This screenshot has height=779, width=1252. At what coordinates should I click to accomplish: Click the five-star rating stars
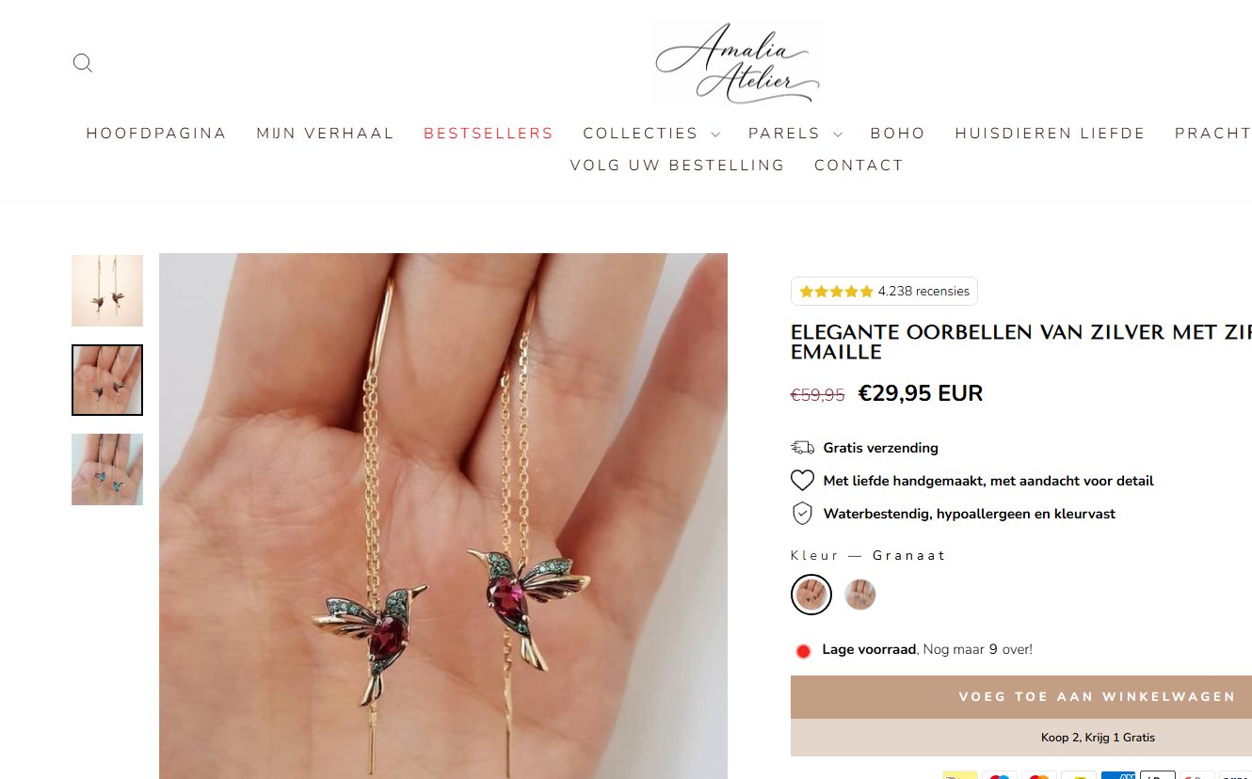tap(836, 292)
